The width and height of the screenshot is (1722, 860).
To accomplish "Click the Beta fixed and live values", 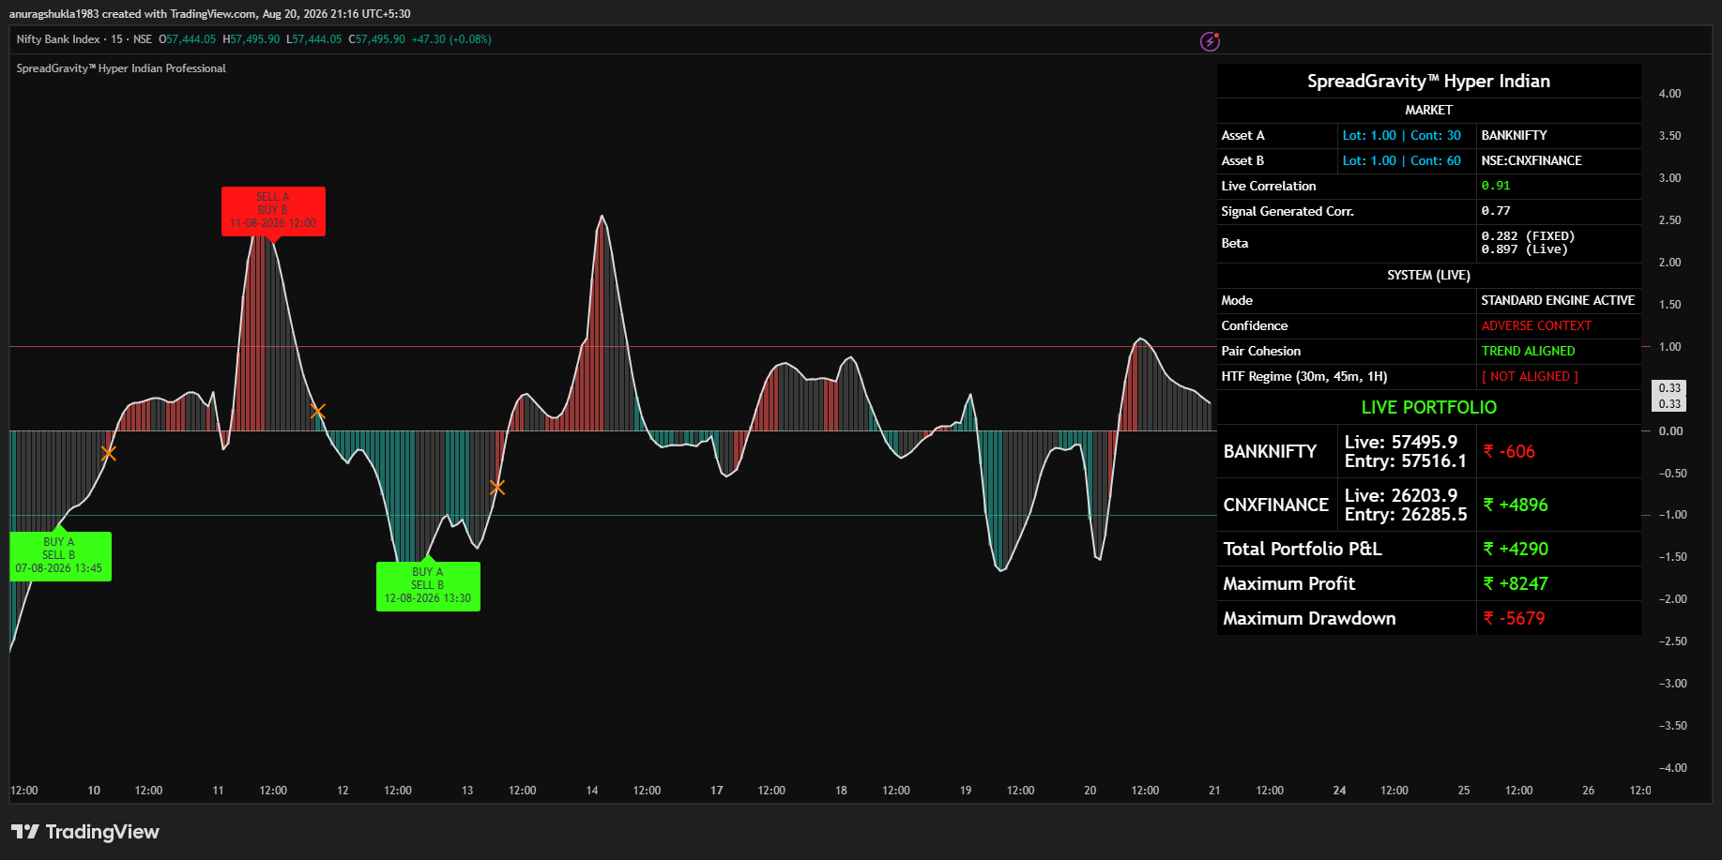I will point(1528,243).
